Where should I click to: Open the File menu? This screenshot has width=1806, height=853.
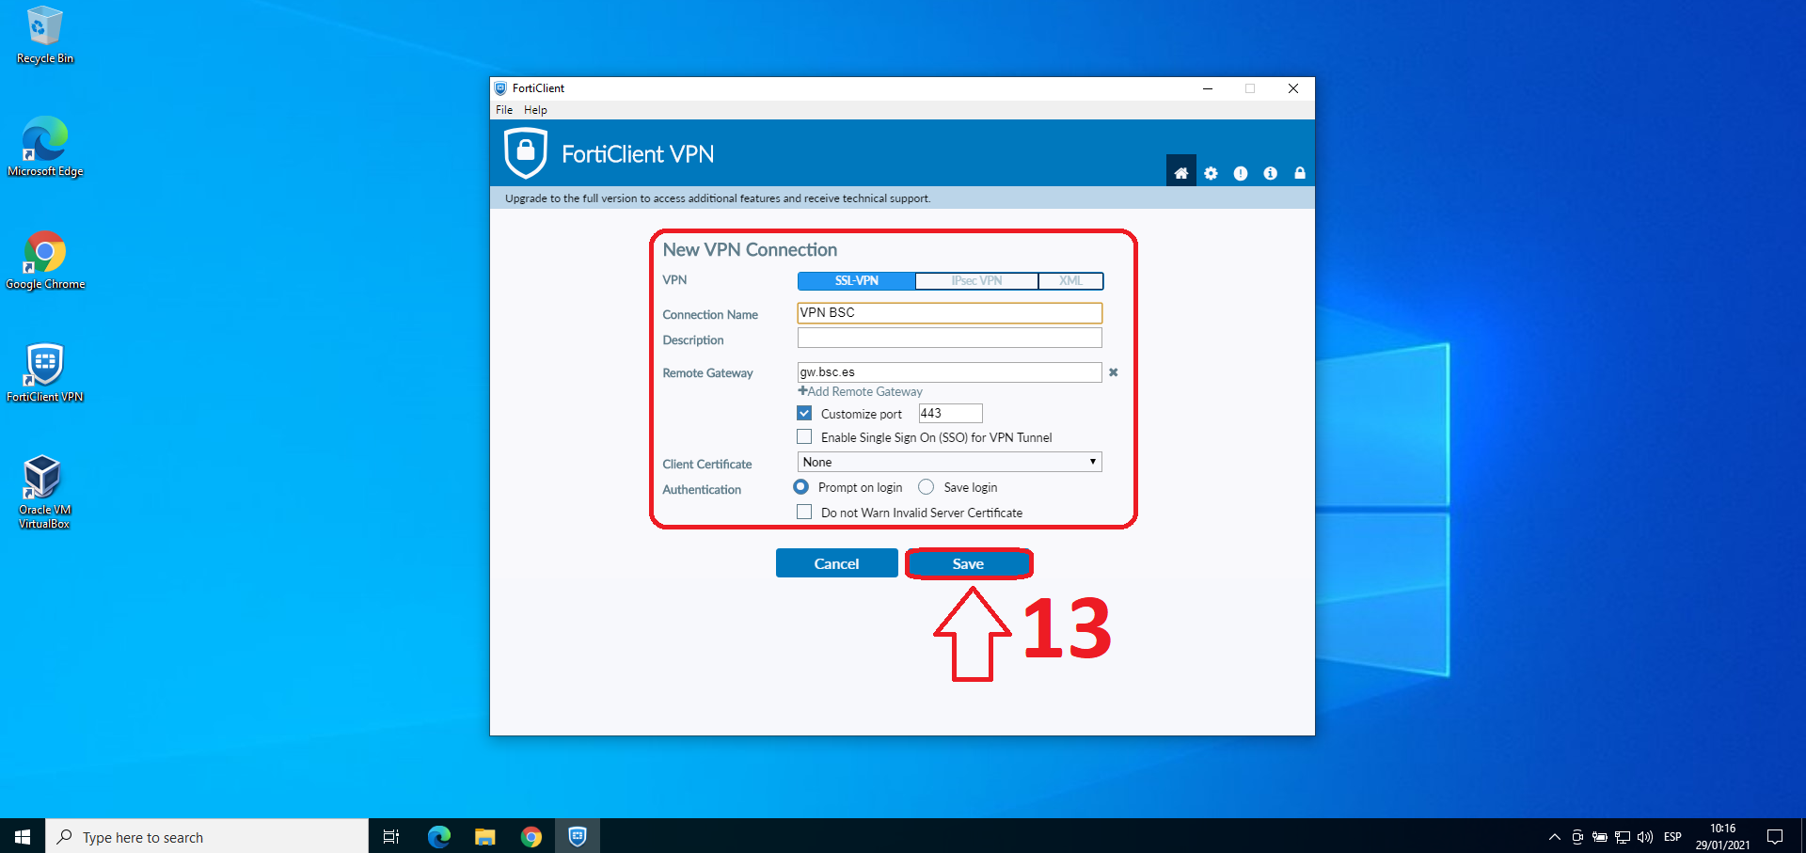[504, 110]
